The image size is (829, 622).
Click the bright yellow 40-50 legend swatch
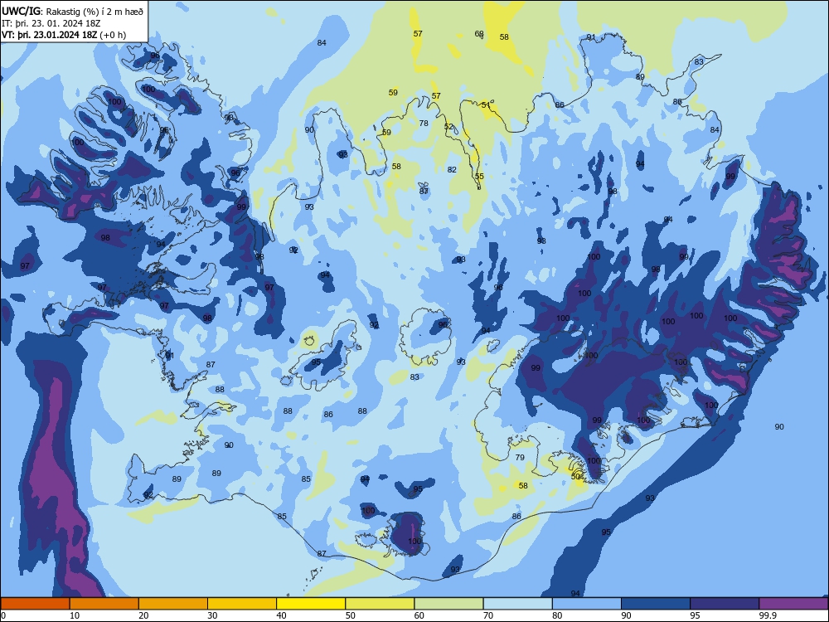(311, 604)
